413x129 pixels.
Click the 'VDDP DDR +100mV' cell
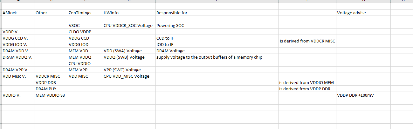(363, 95)
